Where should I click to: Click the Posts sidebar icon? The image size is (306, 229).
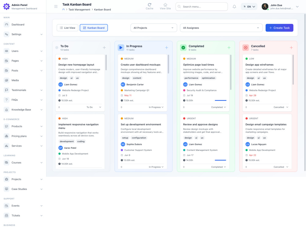[x=6, y=71]
